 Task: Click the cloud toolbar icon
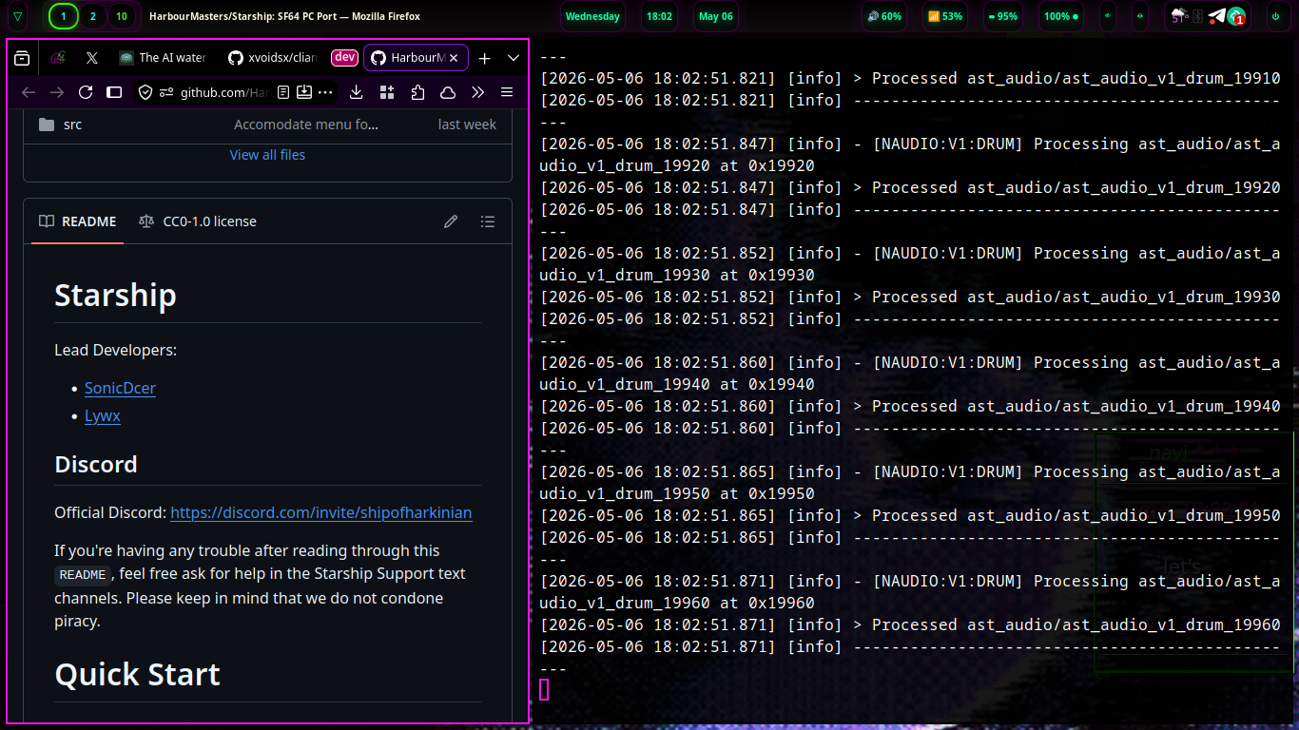tap(448, 92)
